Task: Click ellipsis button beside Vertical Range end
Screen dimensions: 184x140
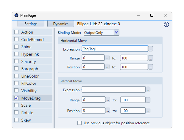Action: [148, 100]
